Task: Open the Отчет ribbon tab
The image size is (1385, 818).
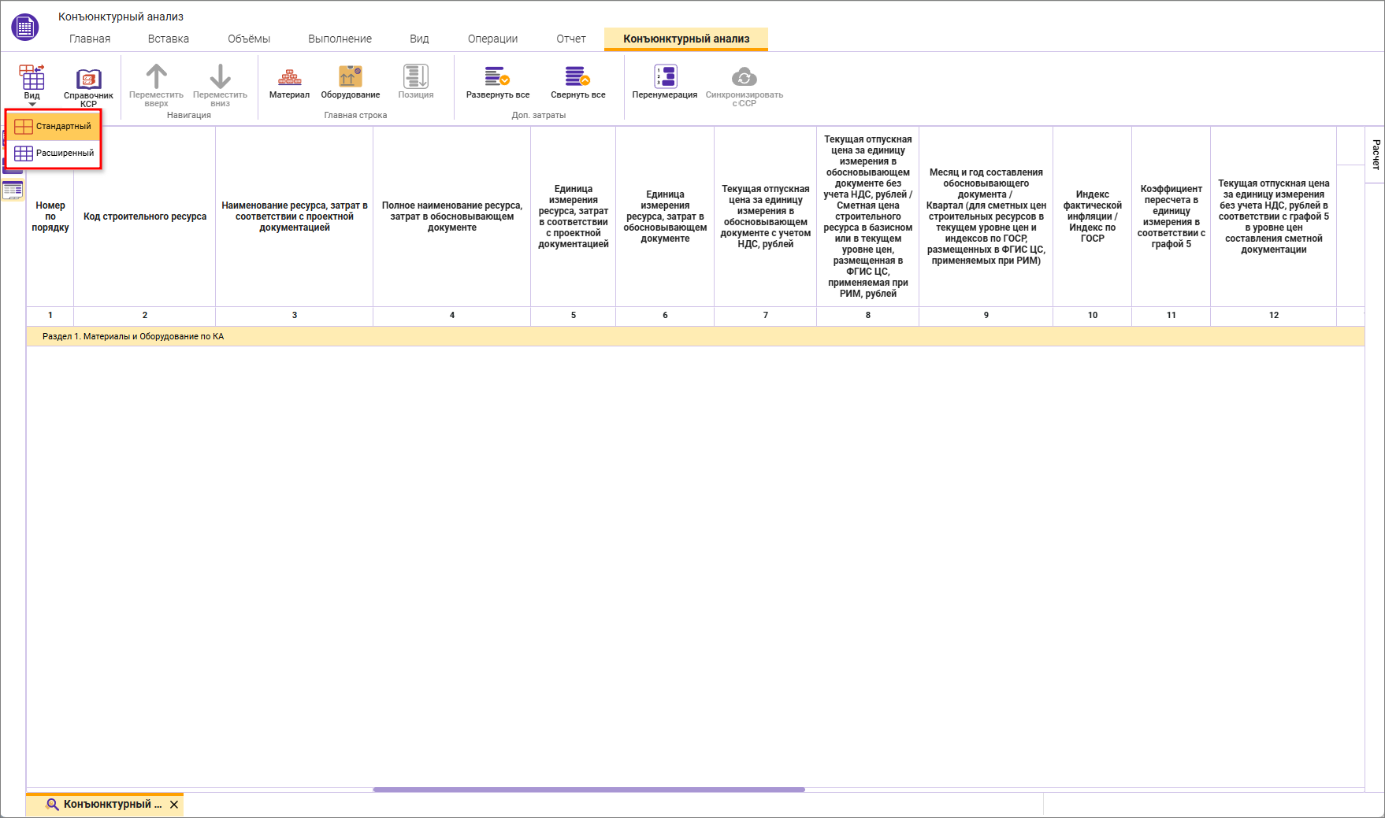Action: click(570, 39)
